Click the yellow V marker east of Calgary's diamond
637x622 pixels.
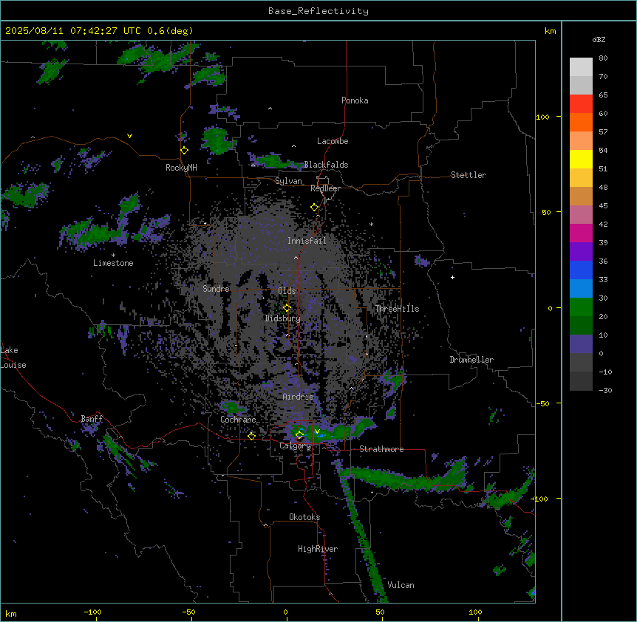click(317, 431)
